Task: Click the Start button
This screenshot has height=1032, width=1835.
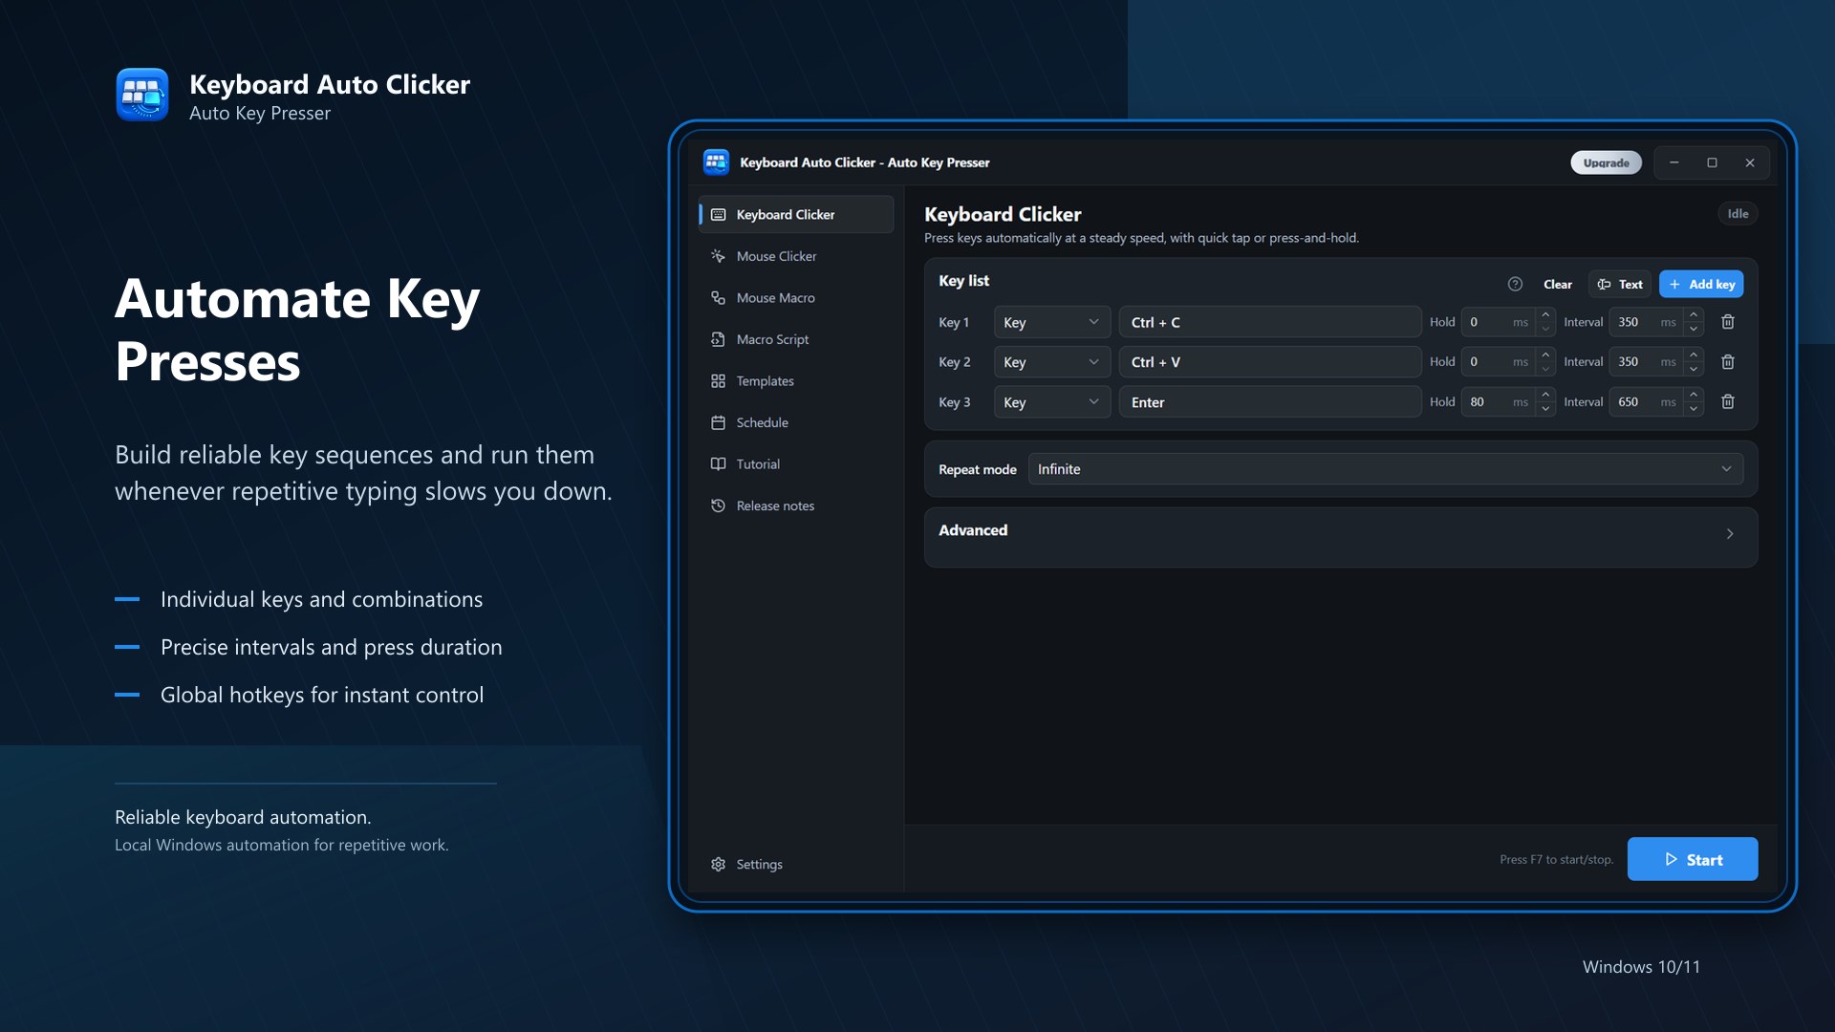Action: (x=1693, y=859)
